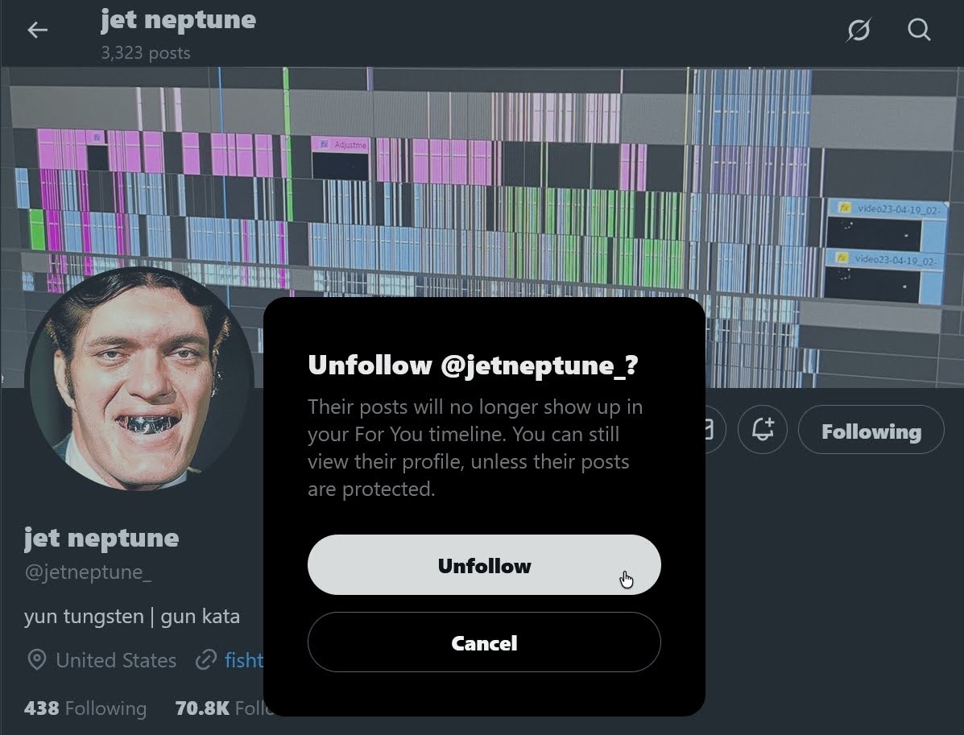Click the dialog heading Unfollow @jetneptune_?
Viewport: 964px width, 735px height.
(x=473, y=365)
